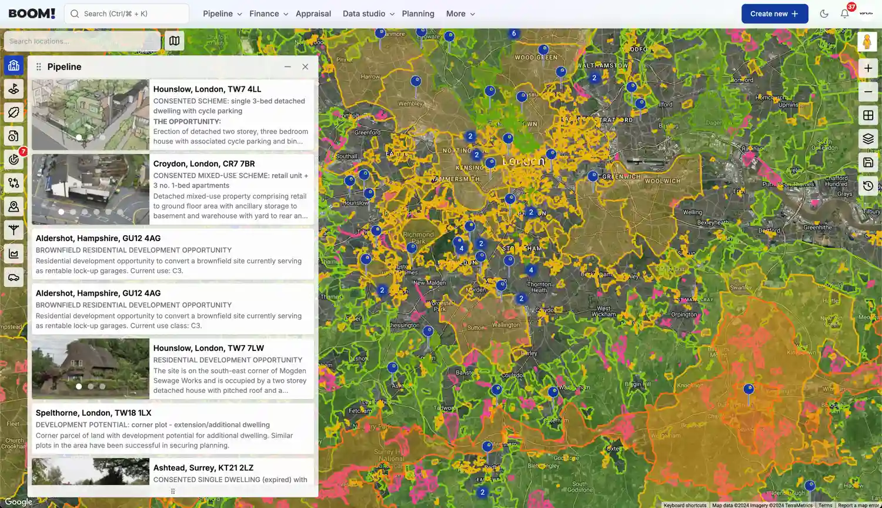The image size is (882, 508).
Task: Expand the More menu dropdown
Action: tap(460, 14)
